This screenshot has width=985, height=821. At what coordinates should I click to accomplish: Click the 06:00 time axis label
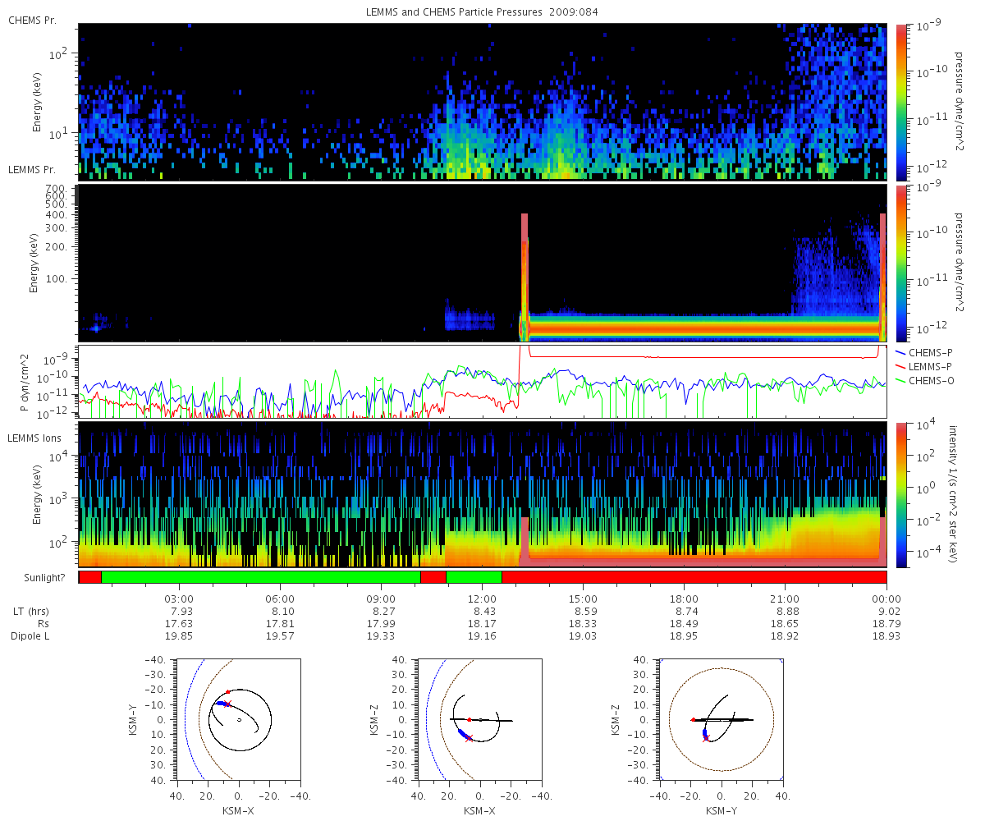281,599
